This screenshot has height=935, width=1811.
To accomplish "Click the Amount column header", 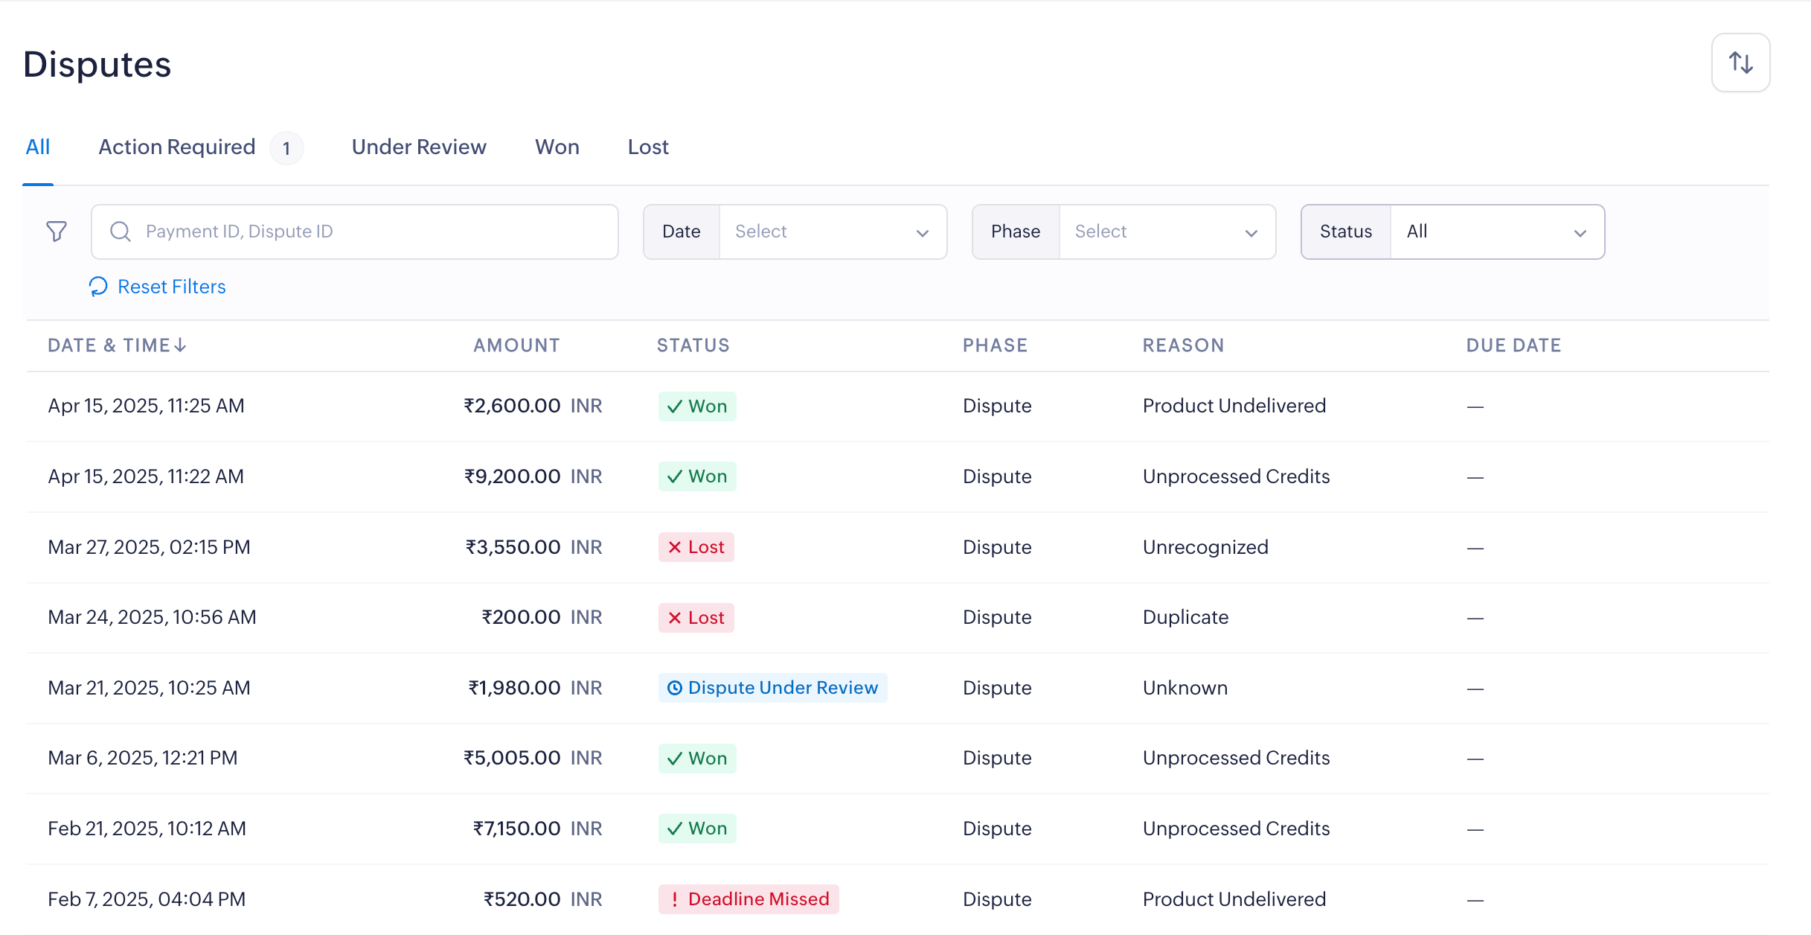I will coord(516,345).
